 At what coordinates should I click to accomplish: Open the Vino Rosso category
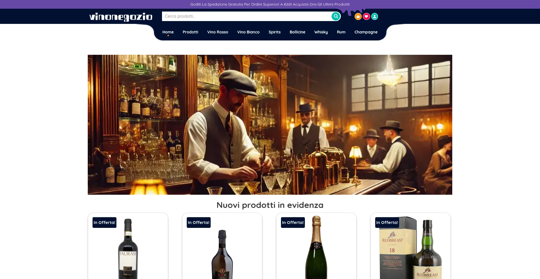click(217, 32)
